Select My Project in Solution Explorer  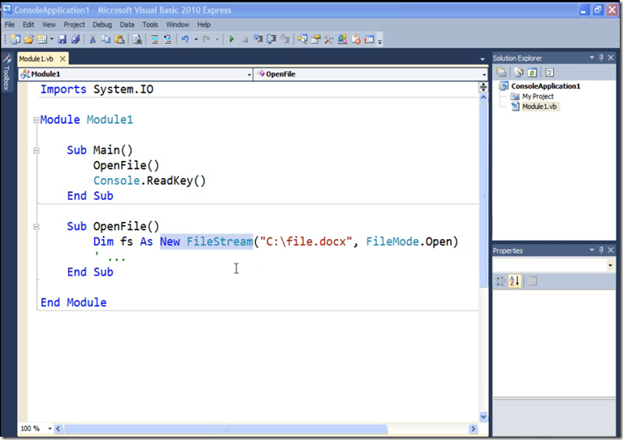(x=538, y=96)
